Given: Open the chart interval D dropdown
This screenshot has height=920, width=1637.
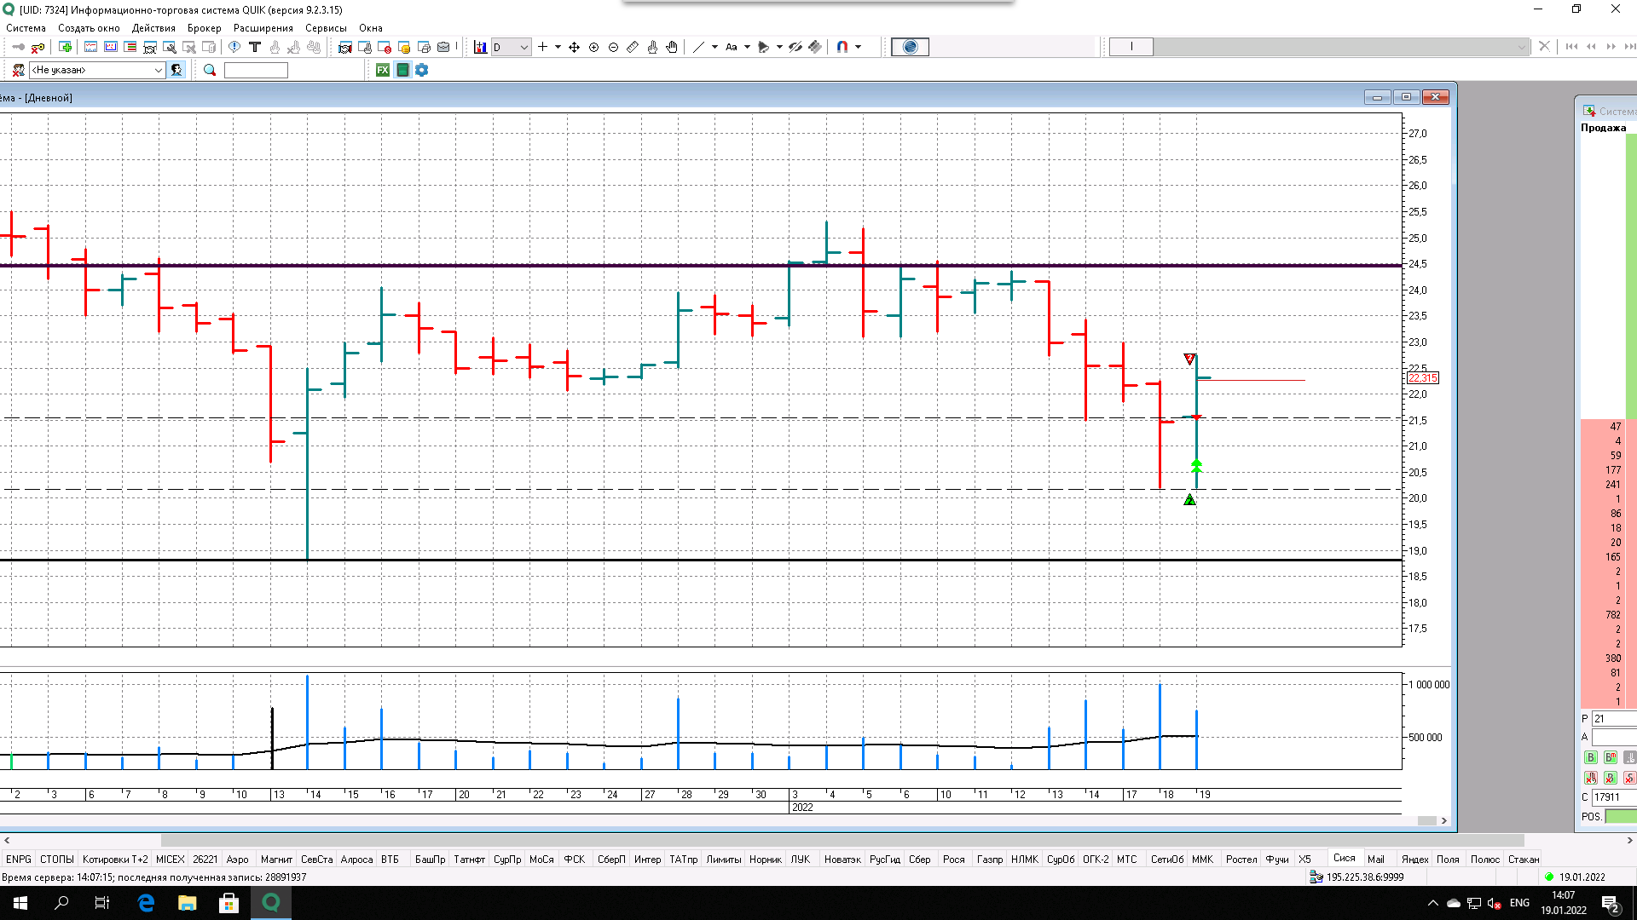Looking at the screenshot, I should click(x=512, y=47).
